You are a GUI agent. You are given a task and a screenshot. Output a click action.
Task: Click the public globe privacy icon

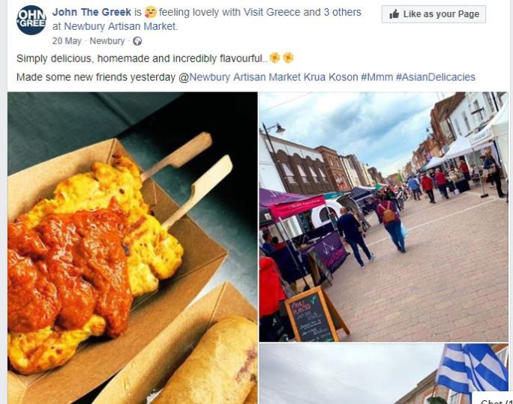[137, 41]
